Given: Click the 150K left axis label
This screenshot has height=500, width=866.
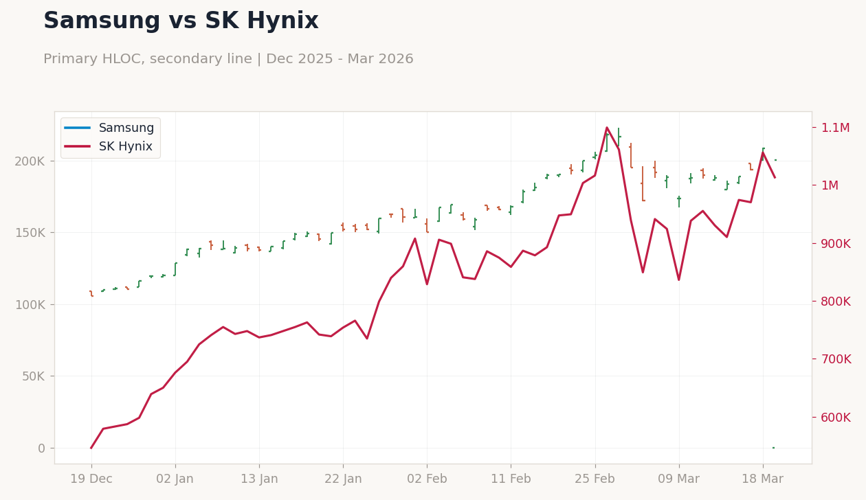Looking at the screenshot, I should [x=30, y=233].
